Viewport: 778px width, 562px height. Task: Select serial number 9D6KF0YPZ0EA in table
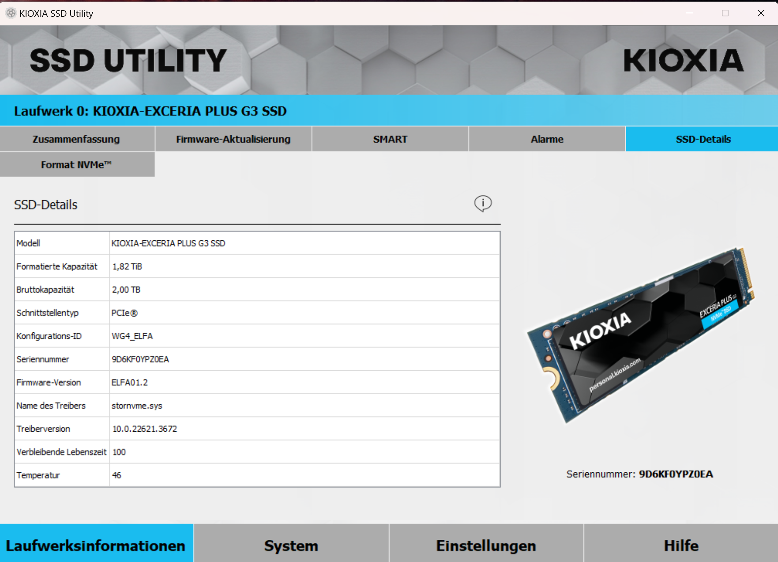click(140, 359)
